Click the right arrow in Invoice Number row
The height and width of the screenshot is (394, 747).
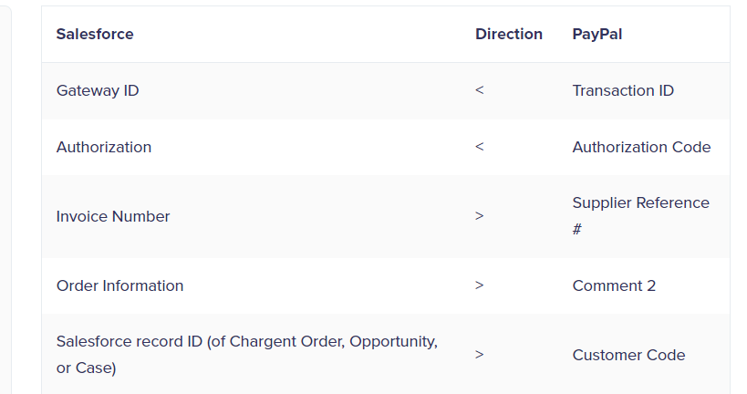point(479,216)
